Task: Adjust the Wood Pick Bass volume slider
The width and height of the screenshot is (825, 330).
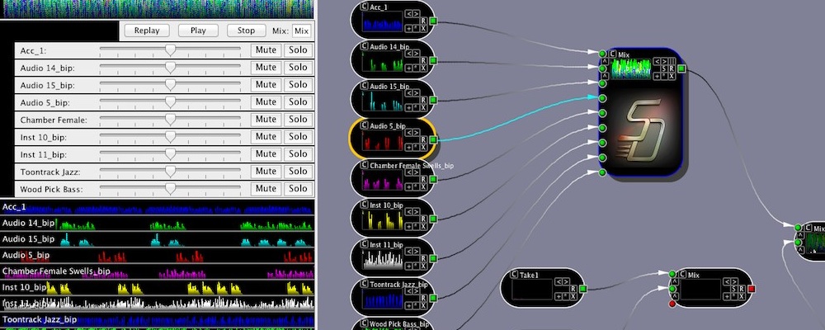Action: (x=170, y=189)
